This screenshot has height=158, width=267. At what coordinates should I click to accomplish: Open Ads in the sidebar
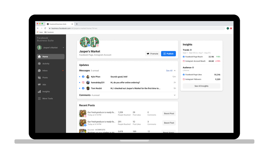coord(51,85)
